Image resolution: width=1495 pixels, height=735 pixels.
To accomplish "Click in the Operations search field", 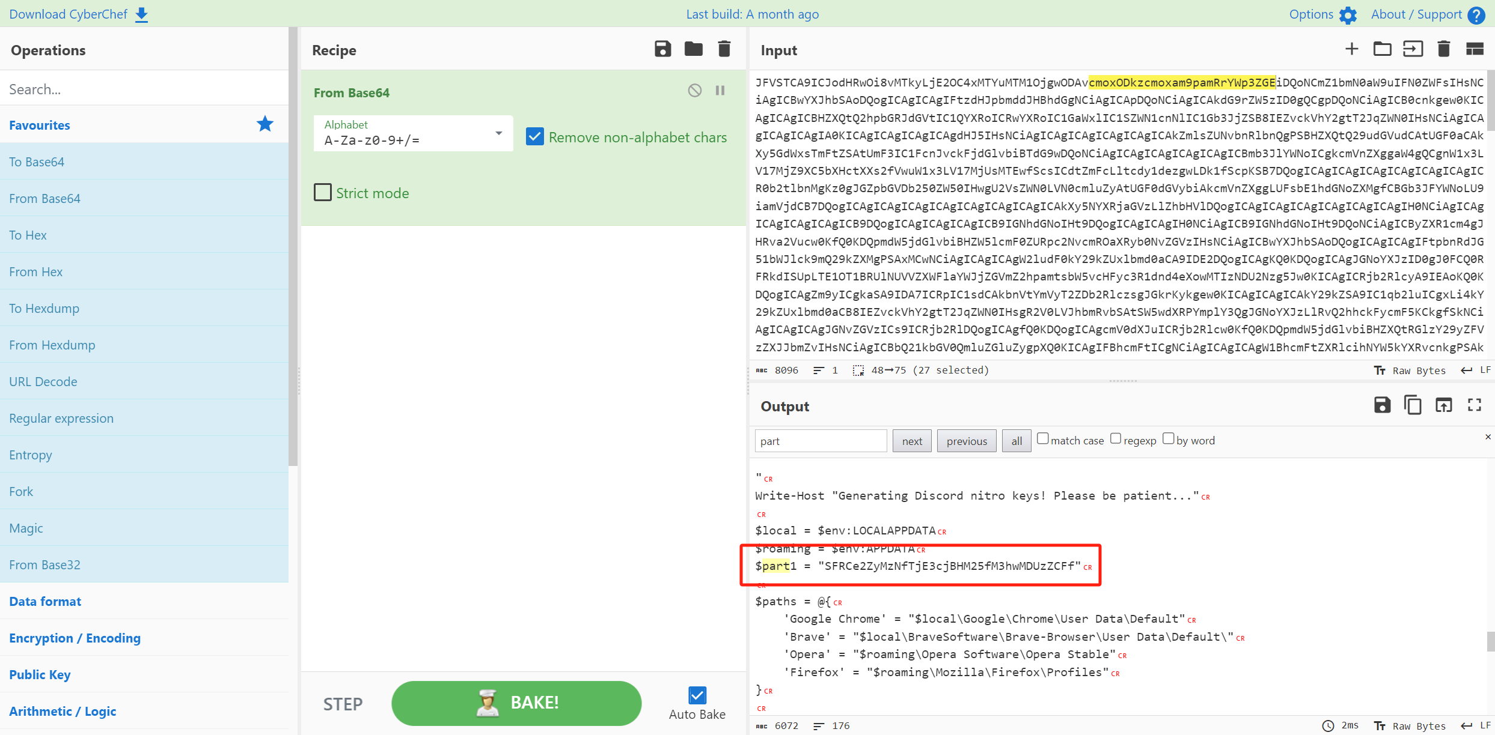I will tap(144, 89).
